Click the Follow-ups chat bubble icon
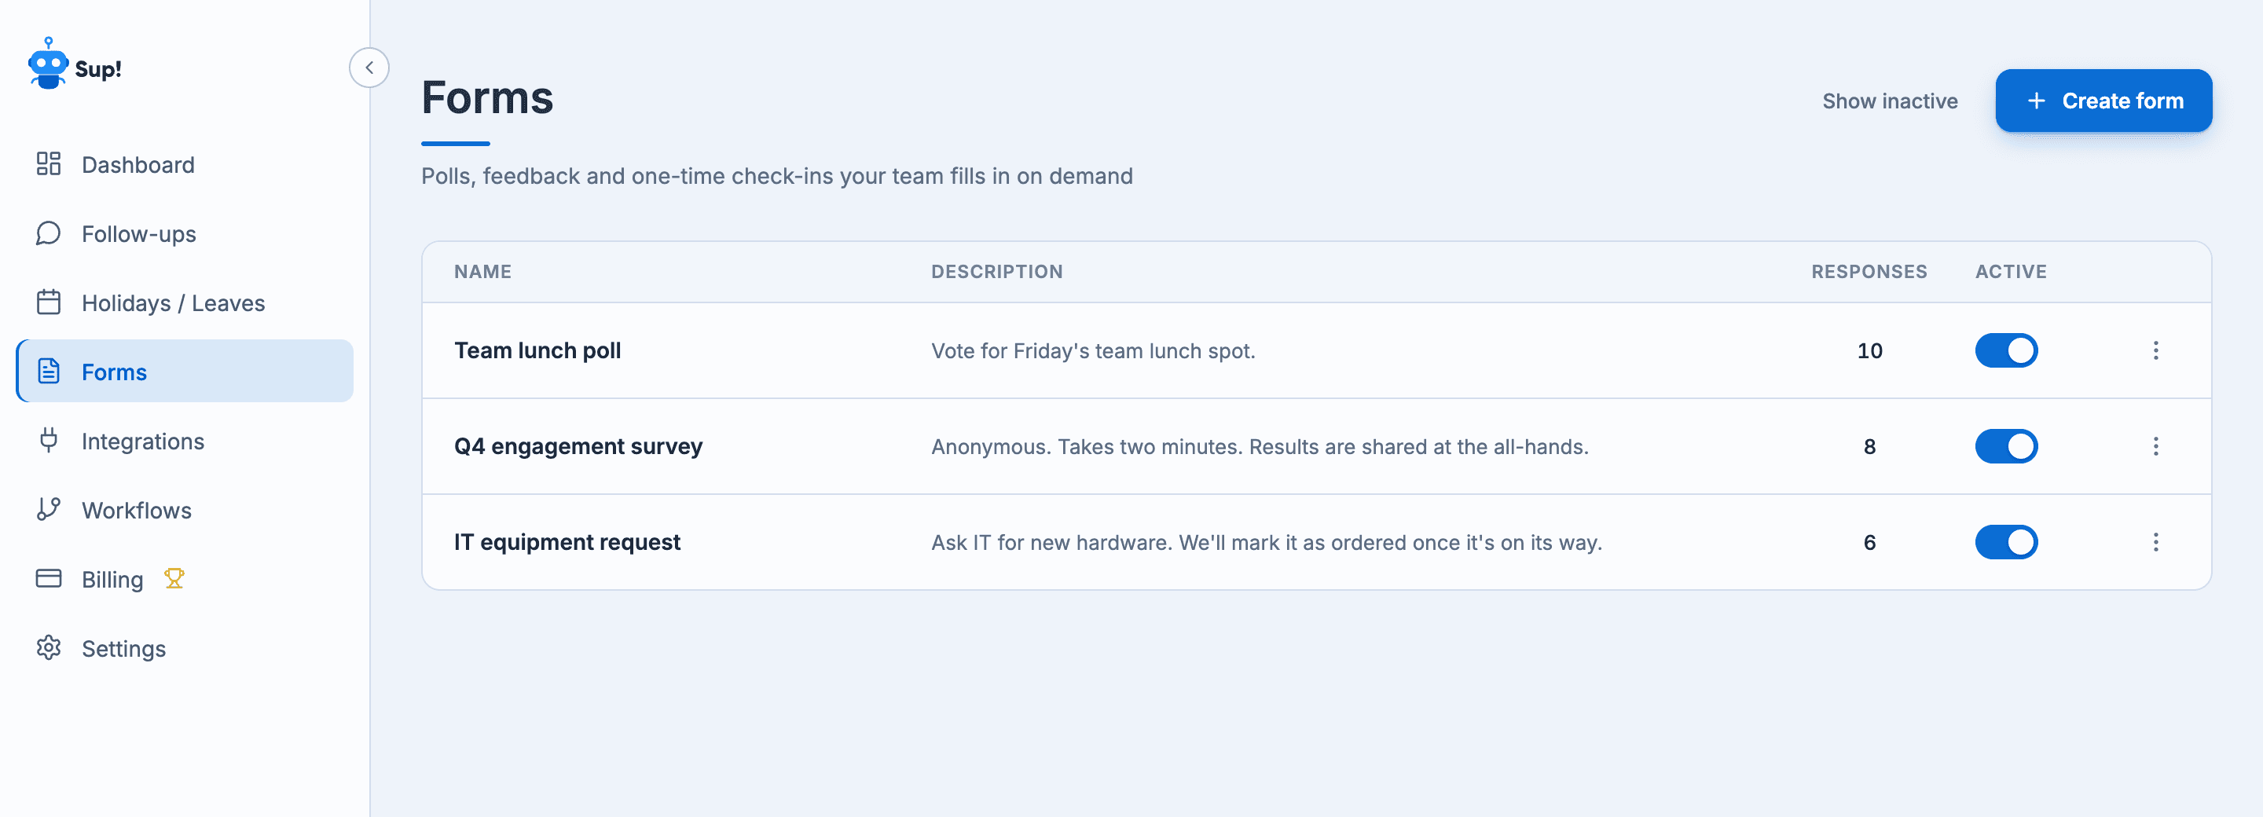This screenshot has height=817, width=2263. [48, 233]
